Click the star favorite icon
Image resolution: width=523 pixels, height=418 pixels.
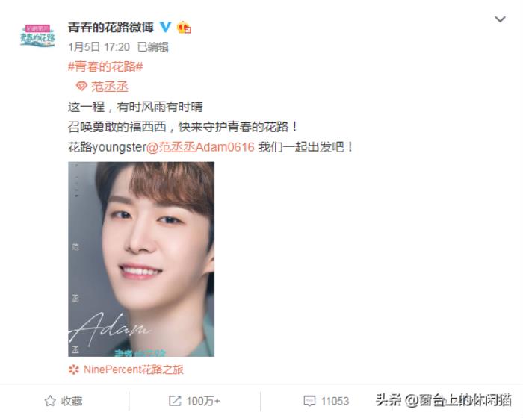point(50,401)
